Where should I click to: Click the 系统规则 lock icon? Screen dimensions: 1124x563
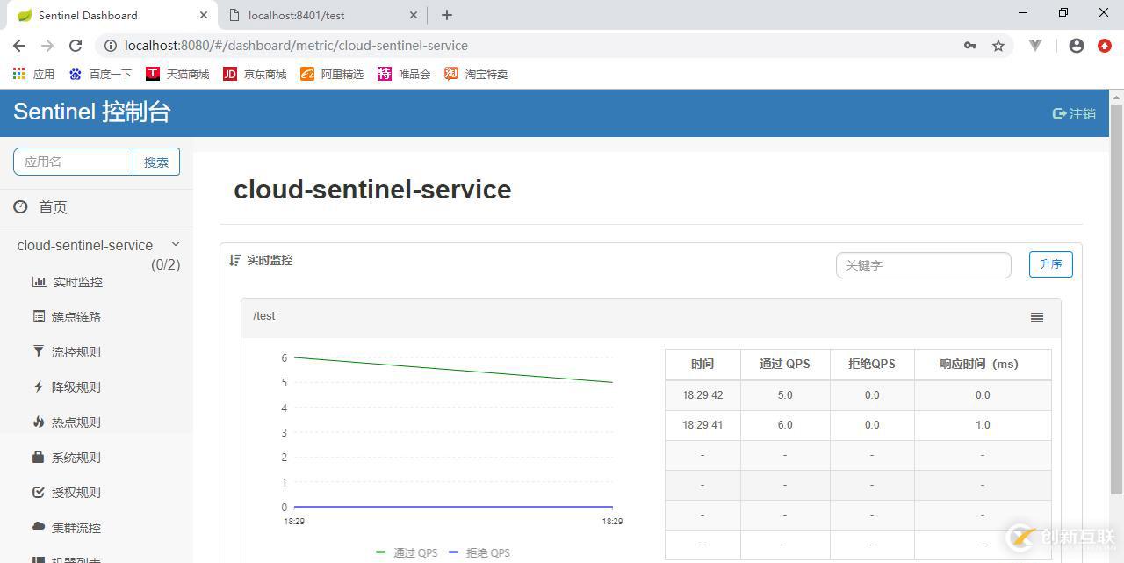pos(39,458)
